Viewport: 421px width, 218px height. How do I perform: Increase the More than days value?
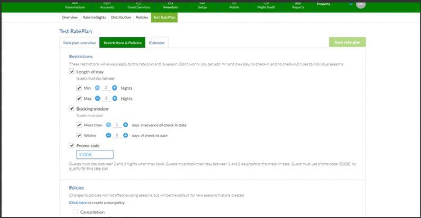coord(125,125)
